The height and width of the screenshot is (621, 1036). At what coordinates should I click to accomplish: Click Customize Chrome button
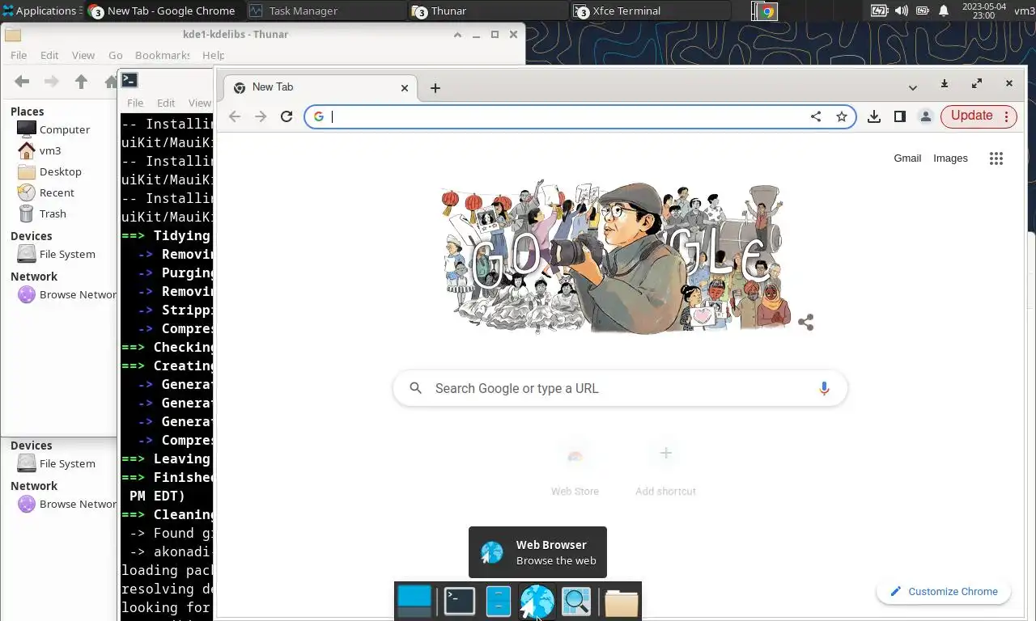[943, 591]
